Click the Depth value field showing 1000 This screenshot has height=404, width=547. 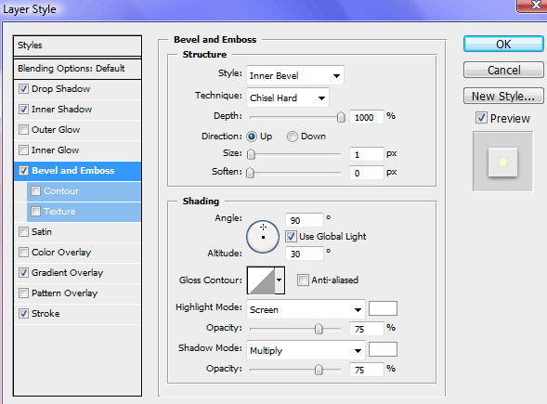(x=367, y=117)
